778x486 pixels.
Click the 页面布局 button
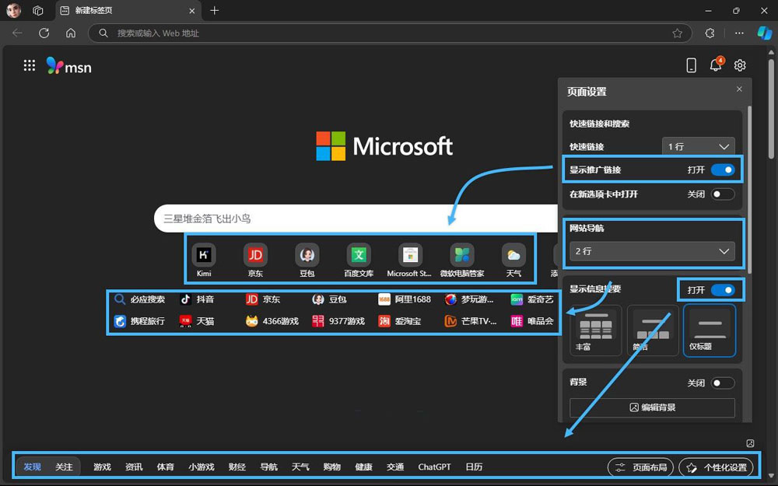(640, 467)
